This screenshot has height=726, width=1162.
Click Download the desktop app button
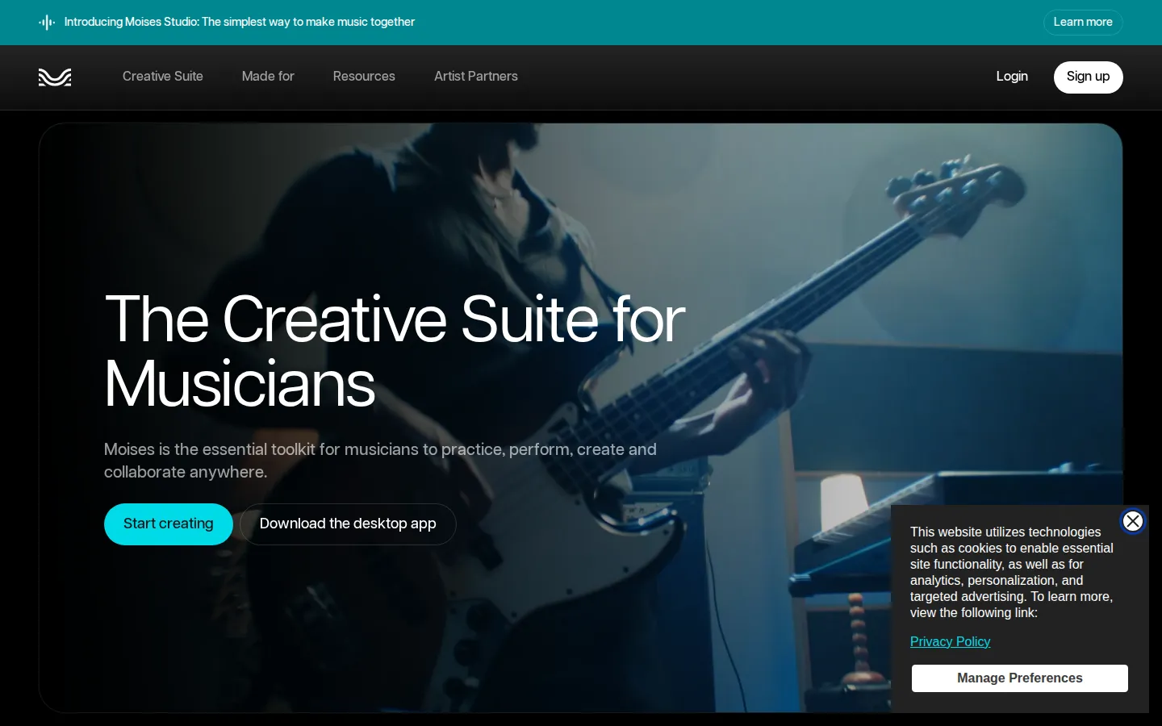pyautogui.click(x=348, y=524)
